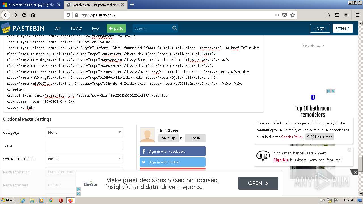Open Top 10 bathroom remodelers ad

(313, 111)
